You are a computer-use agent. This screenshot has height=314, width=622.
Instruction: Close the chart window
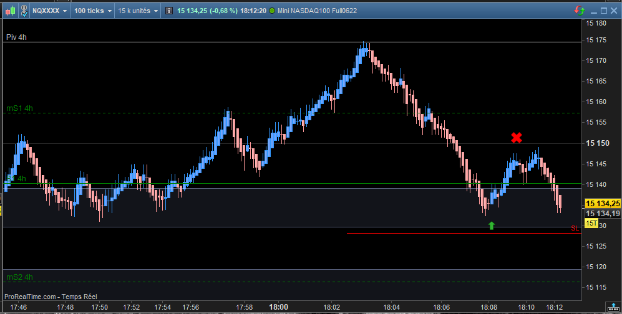point(614,11)
